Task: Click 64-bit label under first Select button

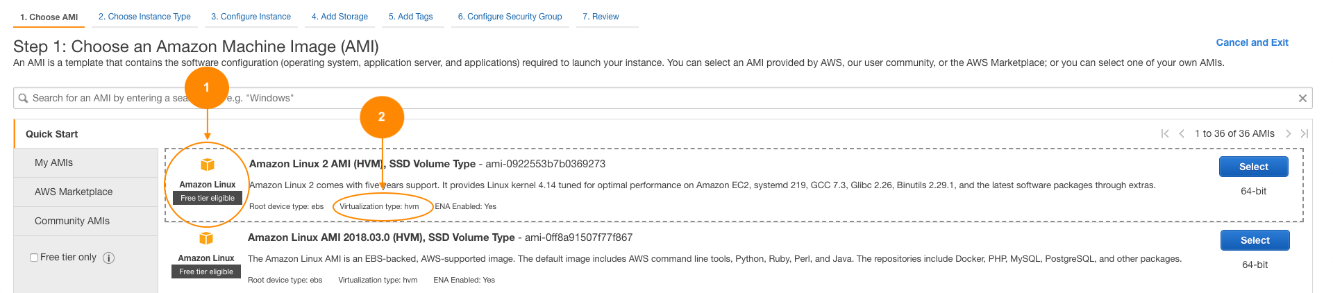Action: (1253, 191)
